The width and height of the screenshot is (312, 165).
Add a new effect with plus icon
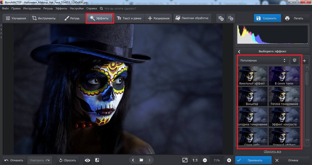click(x=305, y=61)
